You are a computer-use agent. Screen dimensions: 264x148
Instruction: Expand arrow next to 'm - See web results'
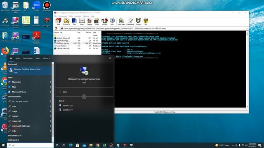pyautogui.click(x=50, y=101)
